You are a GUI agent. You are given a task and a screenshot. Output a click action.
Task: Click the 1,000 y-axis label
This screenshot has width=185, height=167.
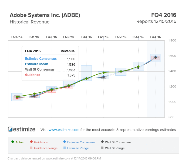[x=172, y=102]
